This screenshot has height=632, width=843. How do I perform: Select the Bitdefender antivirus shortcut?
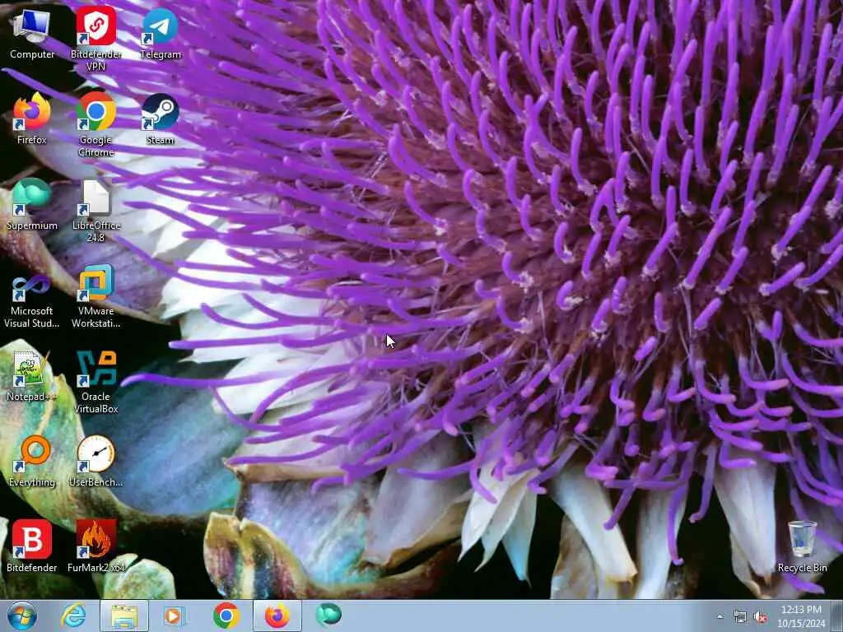point(32,546)
